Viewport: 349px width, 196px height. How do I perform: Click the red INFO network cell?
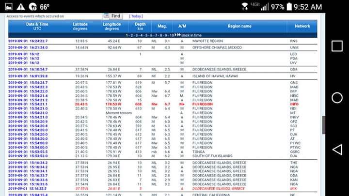[294, 104]
